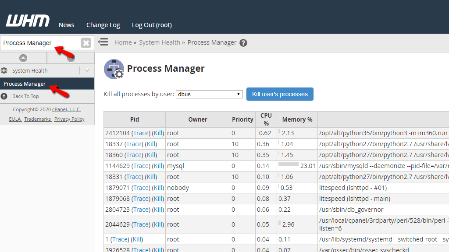449x252 pixels.
Task: Click the System Health gear icon
Action: pos(5,70)
